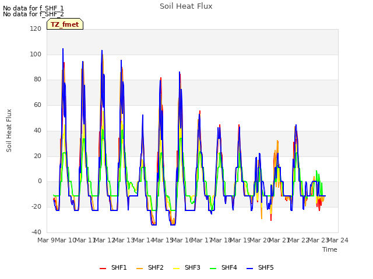Click the y-axis value 20

37,156
